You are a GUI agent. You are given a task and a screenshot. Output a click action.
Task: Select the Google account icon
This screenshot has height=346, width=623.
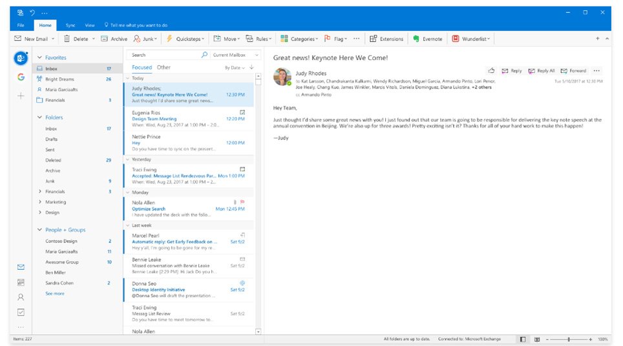21,77
